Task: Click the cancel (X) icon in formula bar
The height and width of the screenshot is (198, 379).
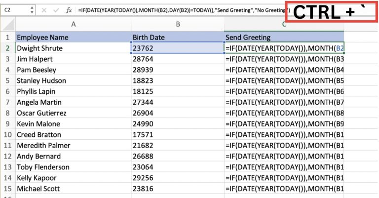Action: tap(44, 9)
